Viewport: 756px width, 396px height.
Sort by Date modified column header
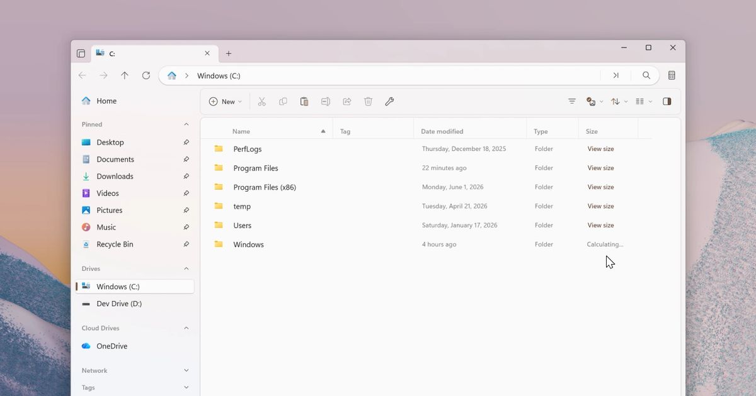(x=470, y=131)
